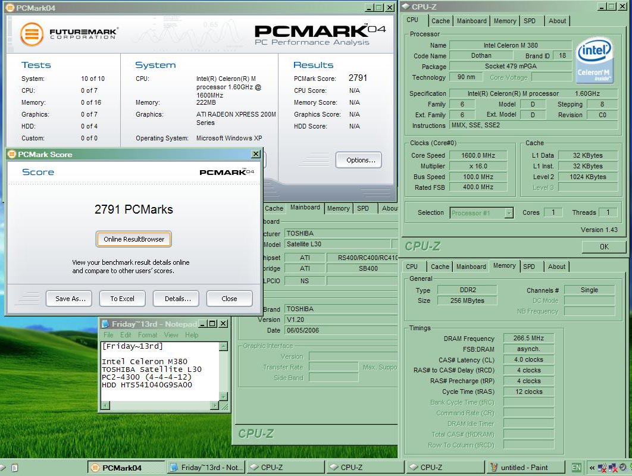Click OK in the CPU-Z CPU window
Screen dimensions: 632x476
tap(604, 247)
